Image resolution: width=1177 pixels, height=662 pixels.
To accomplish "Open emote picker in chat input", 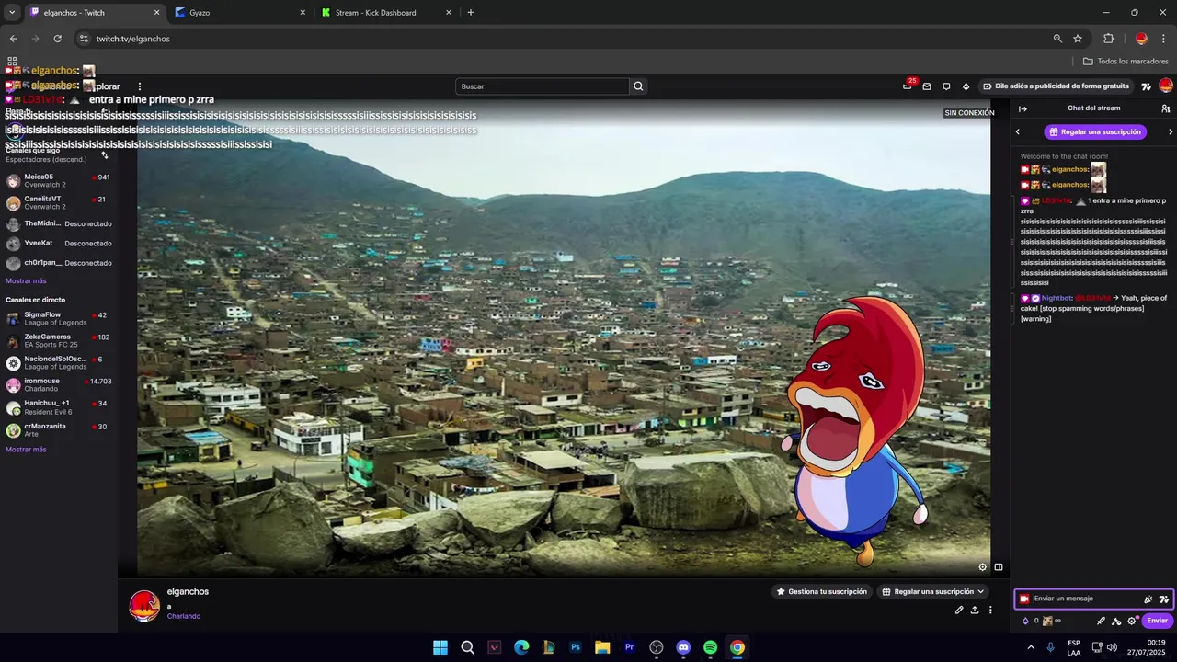I will pyautogui.click(x=1148, y=599).
